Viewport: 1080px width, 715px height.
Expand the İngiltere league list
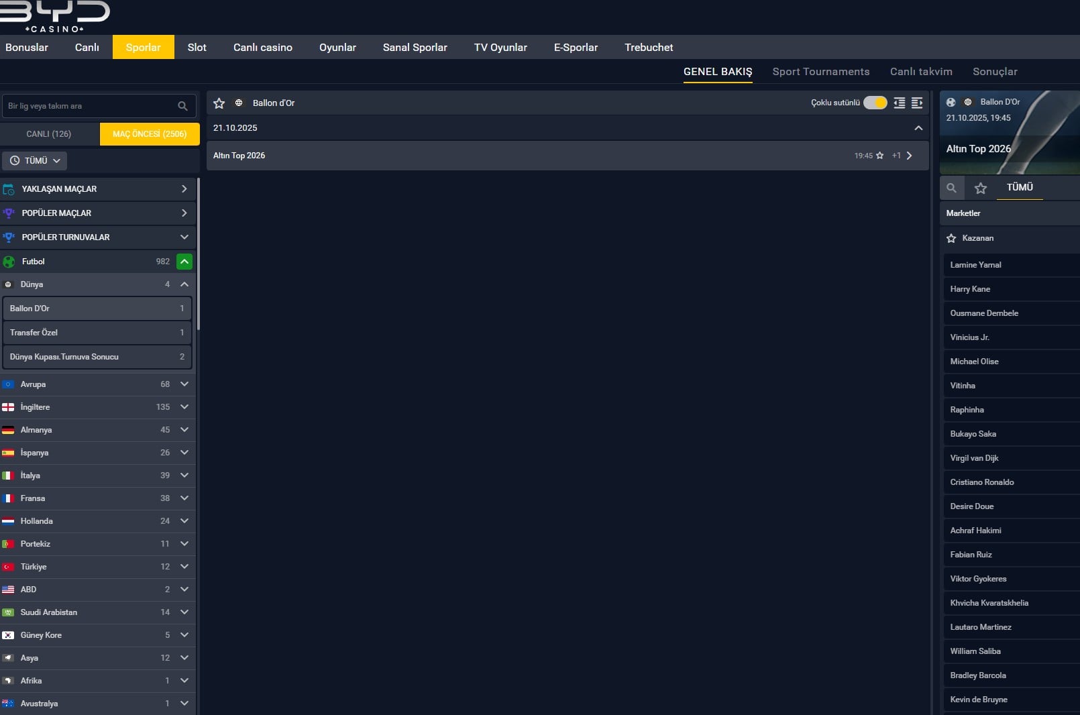click(184, 407)
